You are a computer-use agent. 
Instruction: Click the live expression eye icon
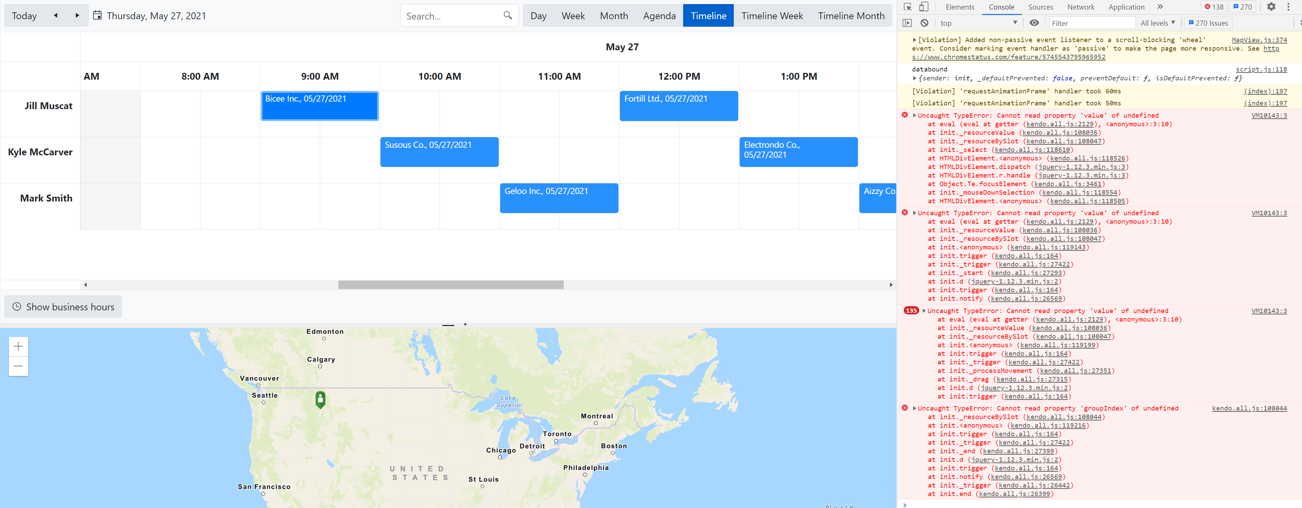[1034, 23]
